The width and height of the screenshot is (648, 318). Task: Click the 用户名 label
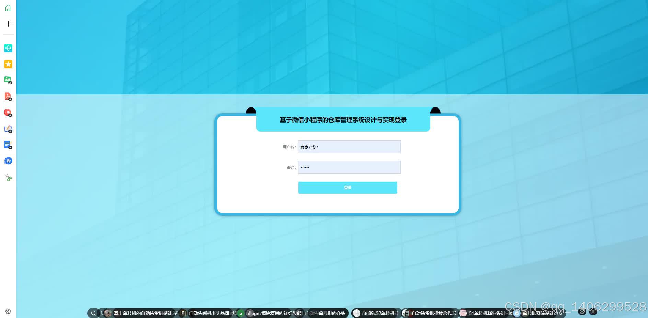tap(289, 147)
